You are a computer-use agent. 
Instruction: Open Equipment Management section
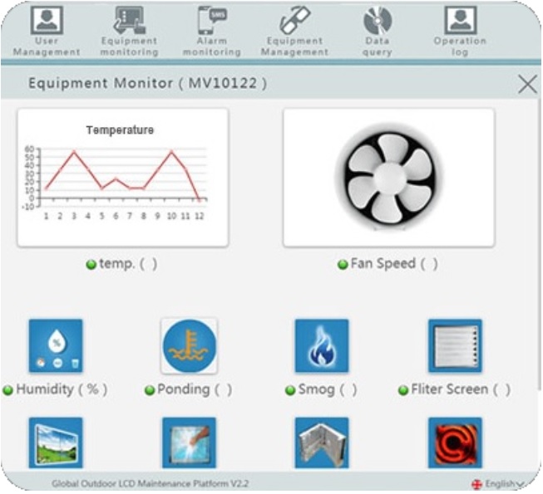coord(294,31)
